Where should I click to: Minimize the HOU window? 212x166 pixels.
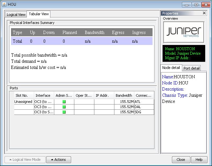(x=186, y=5)
